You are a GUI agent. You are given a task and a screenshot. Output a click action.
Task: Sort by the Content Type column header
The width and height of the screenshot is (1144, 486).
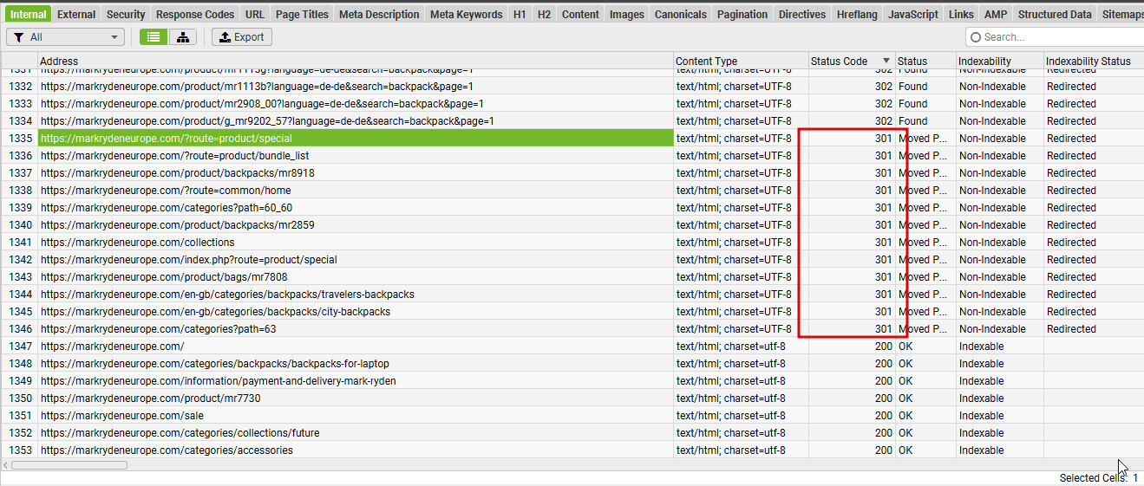pos(742,61)
